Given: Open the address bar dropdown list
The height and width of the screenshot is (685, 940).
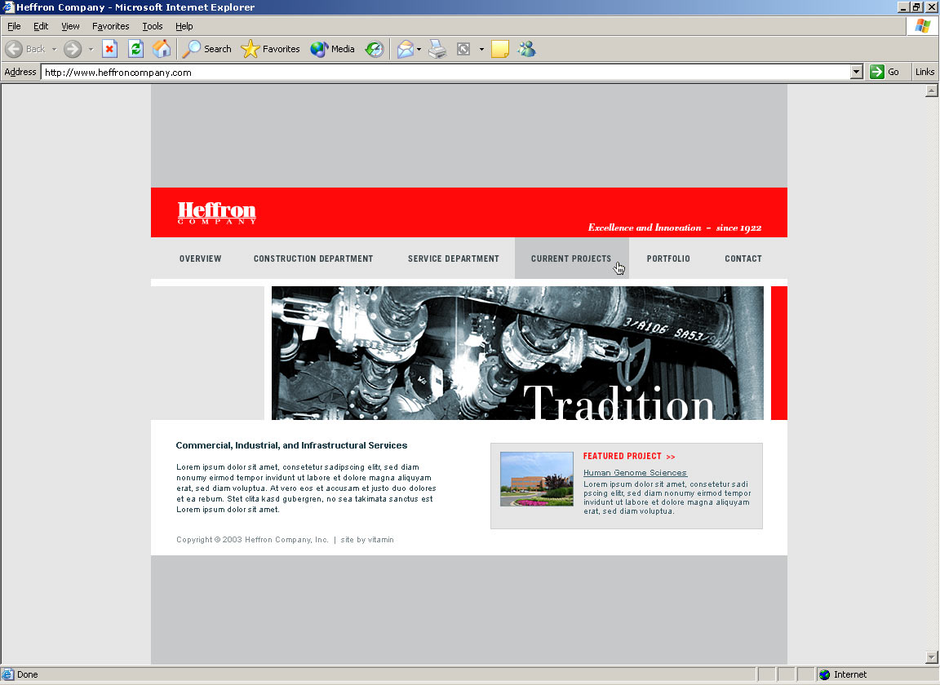Looking at the screenshot, I should (856, 72).
